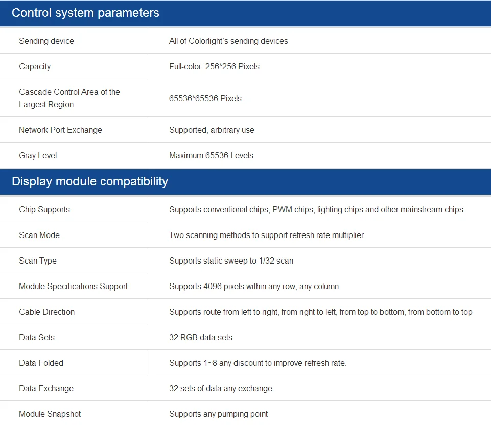Click the 'Supports conventional chips, PWM chips' value
Screen dimensions: 491x426
(316, 210)
